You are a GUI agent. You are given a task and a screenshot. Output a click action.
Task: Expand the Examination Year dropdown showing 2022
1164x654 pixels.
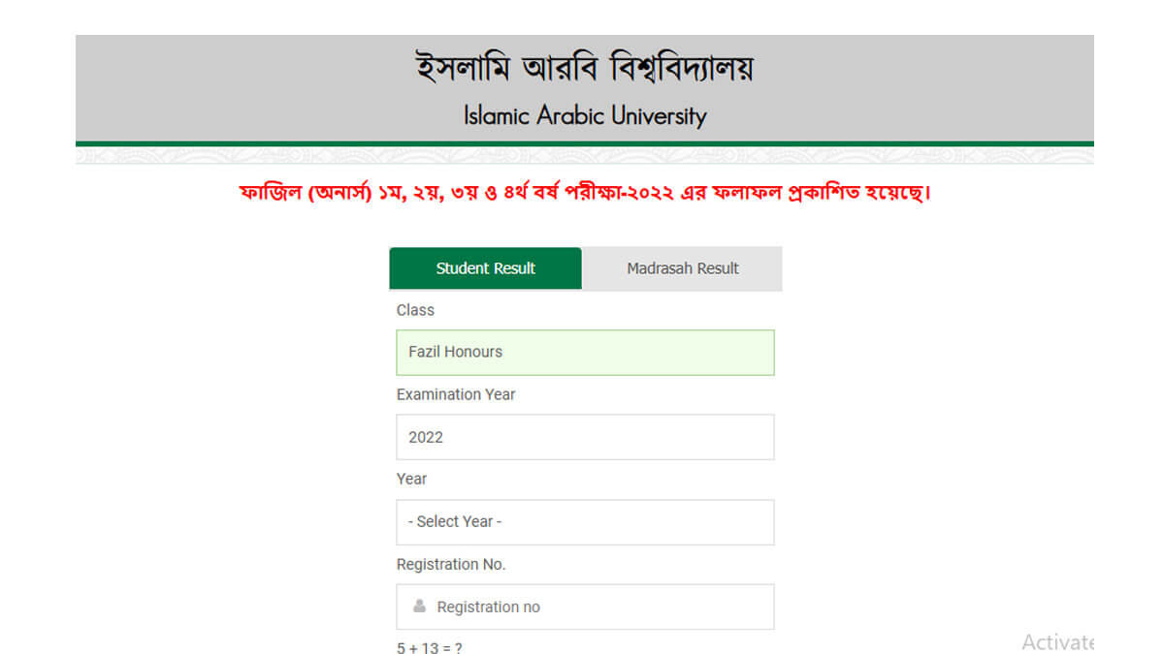585,437
